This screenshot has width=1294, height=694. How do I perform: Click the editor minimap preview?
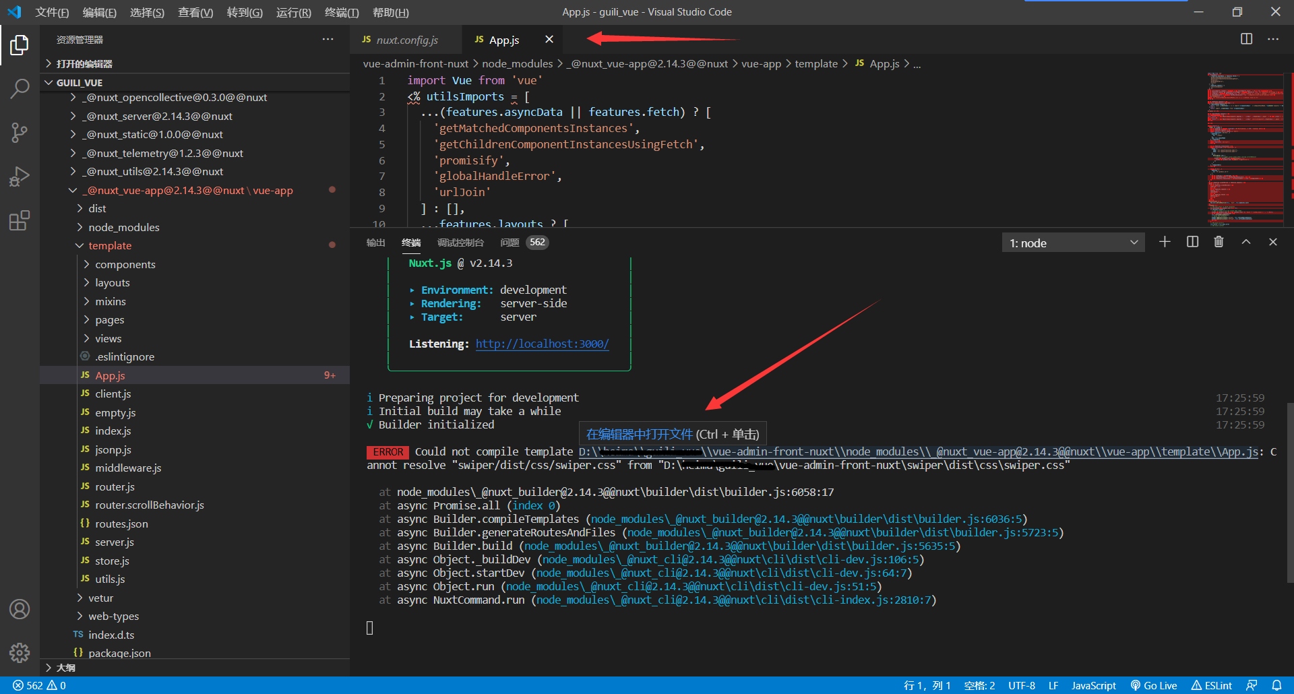tap(1245, 148)
